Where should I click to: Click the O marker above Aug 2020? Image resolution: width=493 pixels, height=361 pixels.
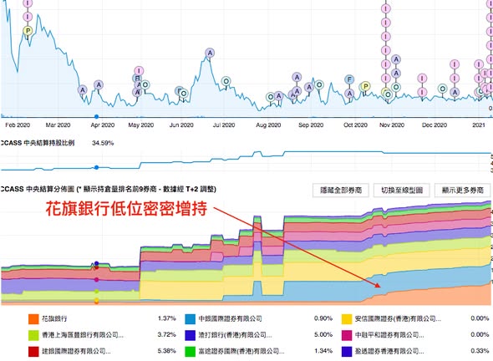pos(271,97)
